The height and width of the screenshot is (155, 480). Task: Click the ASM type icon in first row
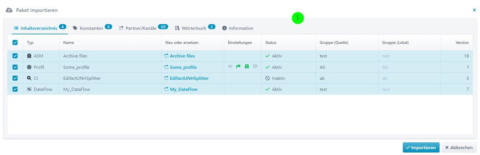(x=29, y=56)
